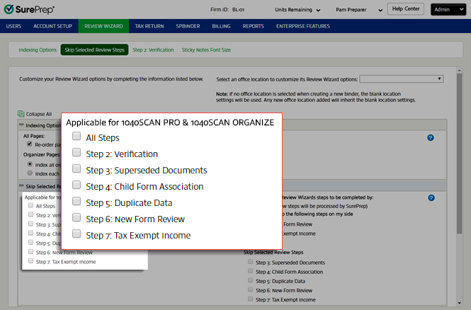Click the SurePrep logo

click(29, 10)
